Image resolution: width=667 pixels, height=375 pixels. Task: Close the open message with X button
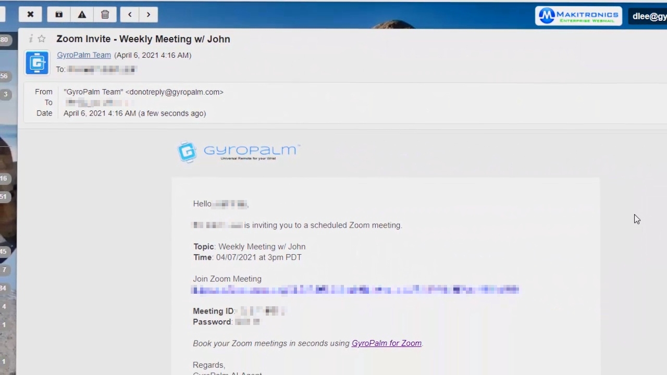(x=30, y=15)
